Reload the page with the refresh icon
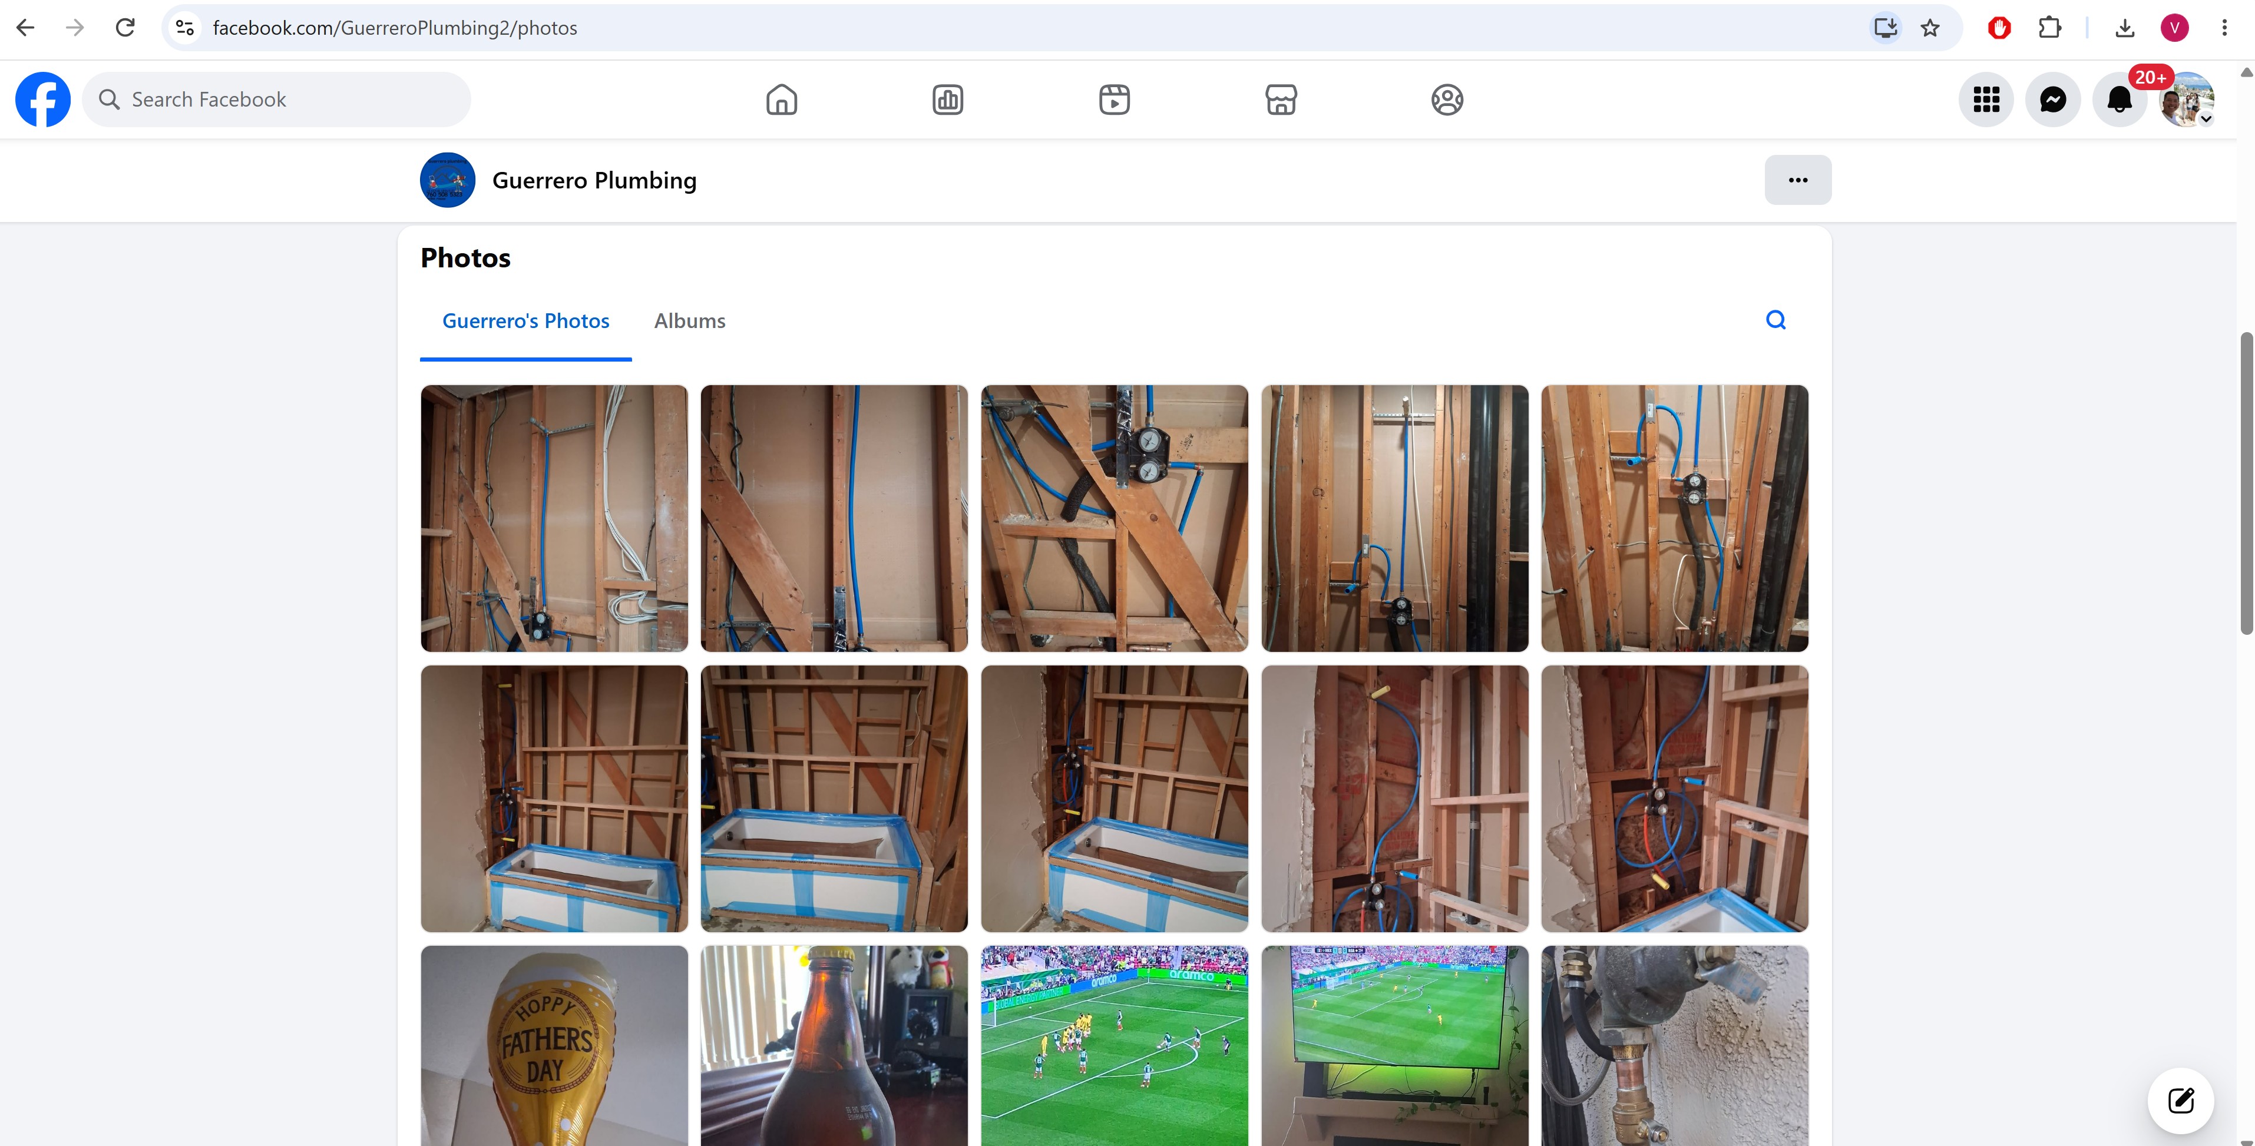 point(125,28)
